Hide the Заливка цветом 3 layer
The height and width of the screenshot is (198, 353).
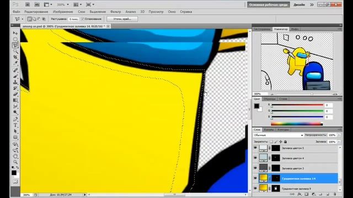click(255, 168)
